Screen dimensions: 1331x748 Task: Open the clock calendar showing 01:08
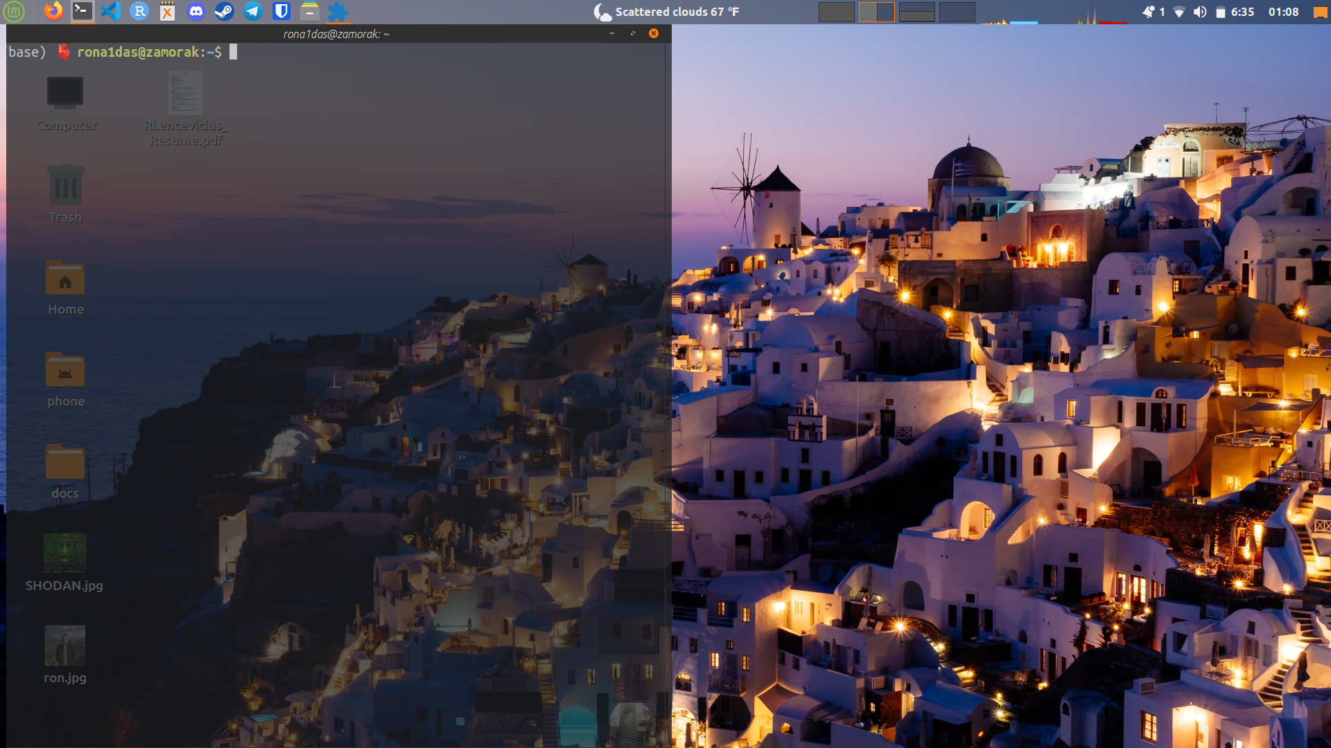[x=1283, y=12]
